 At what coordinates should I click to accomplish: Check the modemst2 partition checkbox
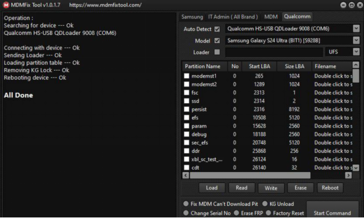[x=187, y=84]
